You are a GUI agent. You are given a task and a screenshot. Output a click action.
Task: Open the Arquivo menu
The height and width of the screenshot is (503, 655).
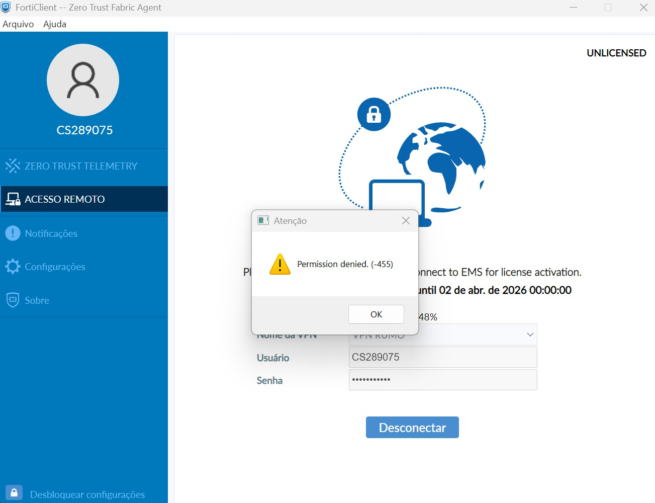18,24
